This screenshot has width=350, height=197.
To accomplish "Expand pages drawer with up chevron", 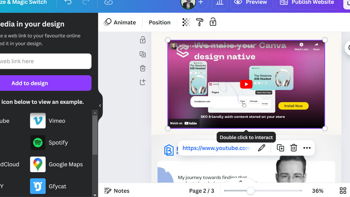I will 241,181.
